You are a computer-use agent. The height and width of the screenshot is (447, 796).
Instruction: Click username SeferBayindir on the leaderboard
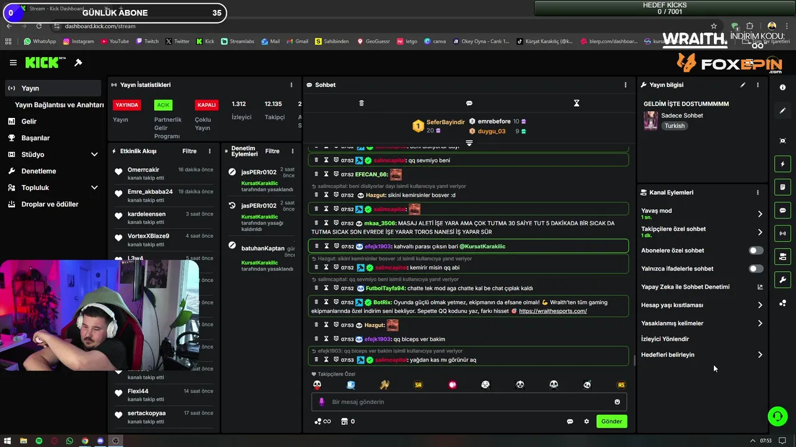point(445,122)
